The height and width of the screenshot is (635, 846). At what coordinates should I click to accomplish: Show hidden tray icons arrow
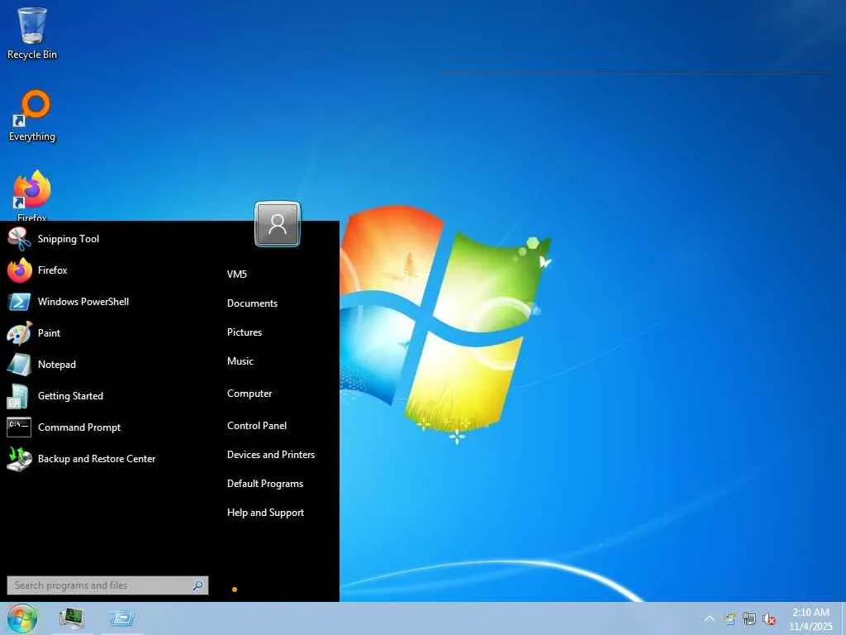click(710, 618)
